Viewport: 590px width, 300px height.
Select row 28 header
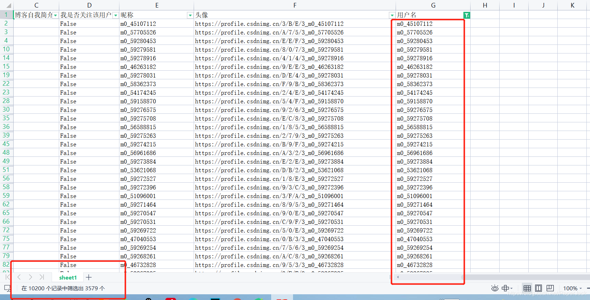6,101
